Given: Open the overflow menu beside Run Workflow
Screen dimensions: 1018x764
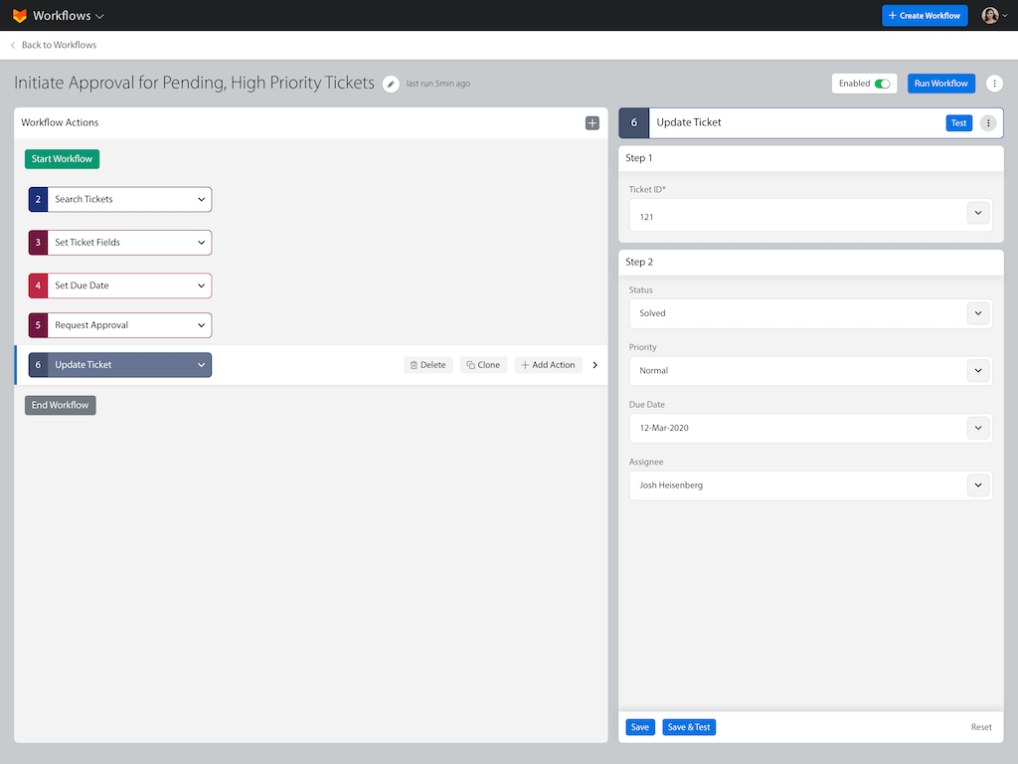Looking at the screenshot, I should (994, 84).
